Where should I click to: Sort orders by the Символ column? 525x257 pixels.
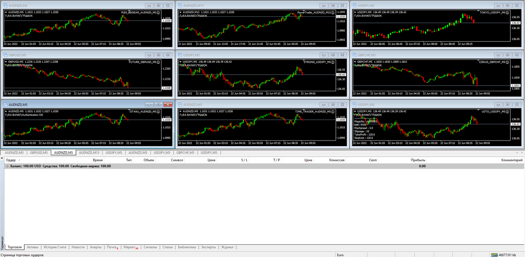coord(170,160)
